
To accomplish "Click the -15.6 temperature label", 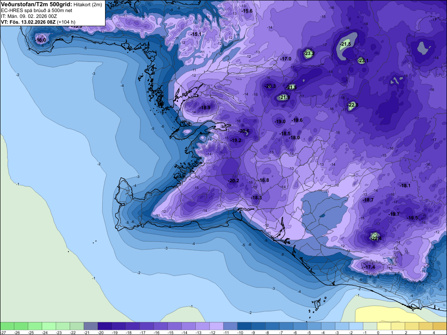I will click(247, 11).
